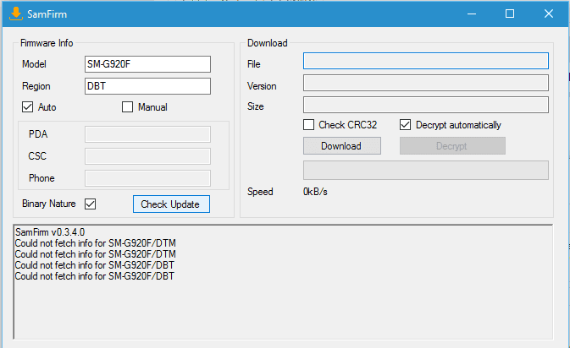Click the Size text box

426,105
